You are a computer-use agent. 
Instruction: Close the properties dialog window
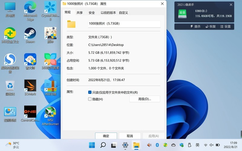[162, 4]
